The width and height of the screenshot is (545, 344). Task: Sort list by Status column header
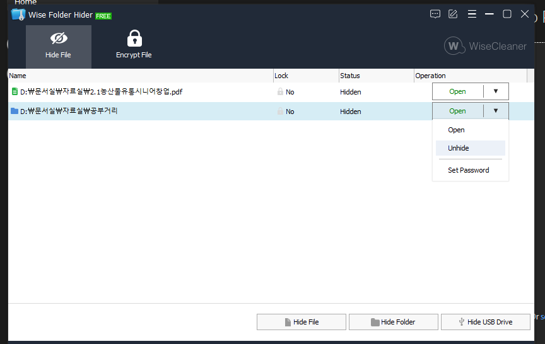[377, 76]
